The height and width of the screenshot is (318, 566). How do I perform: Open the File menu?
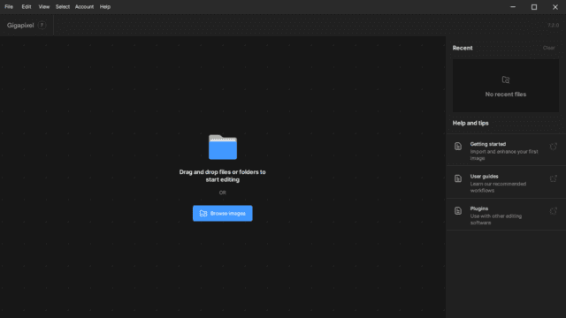[9, 7]
